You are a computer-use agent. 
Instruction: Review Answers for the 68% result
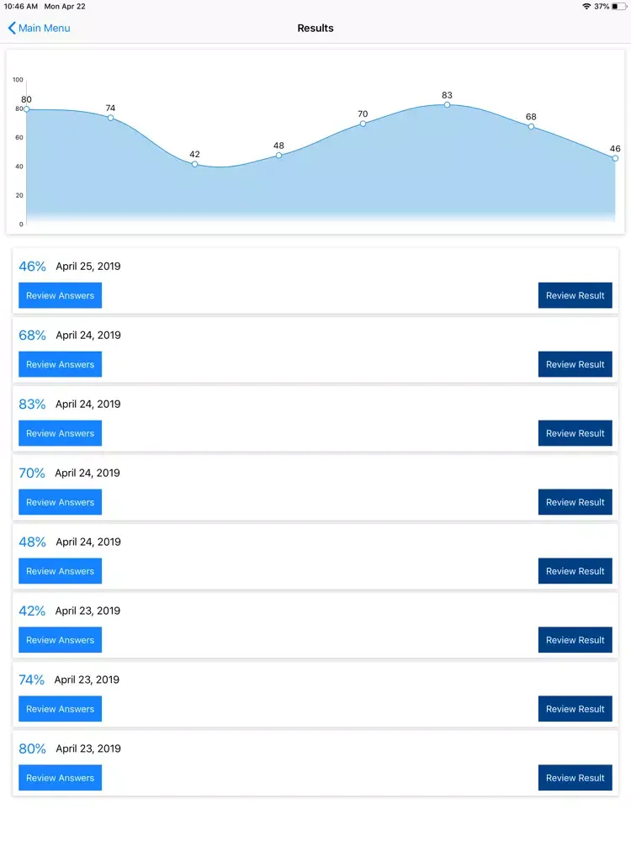[x=60, y=364]
